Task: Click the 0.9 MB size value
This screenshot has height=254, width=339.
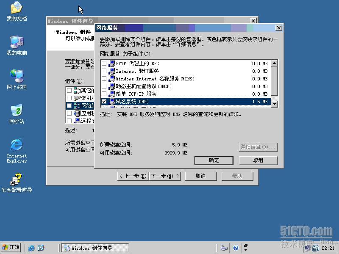Action: 260,79
